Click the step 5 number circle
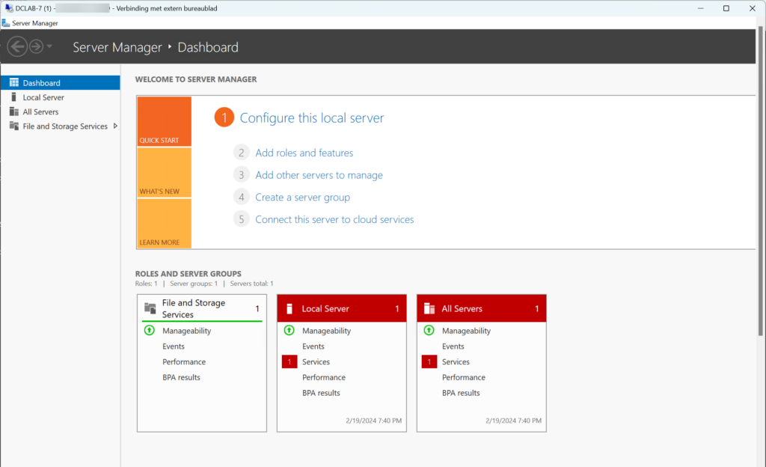 pos(242,219)
